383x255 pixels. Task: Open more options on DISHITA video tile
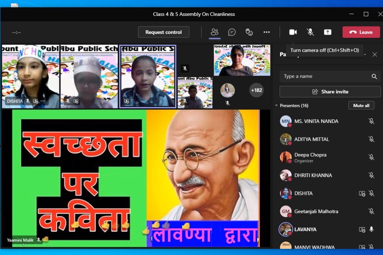[x=43, y=101]
